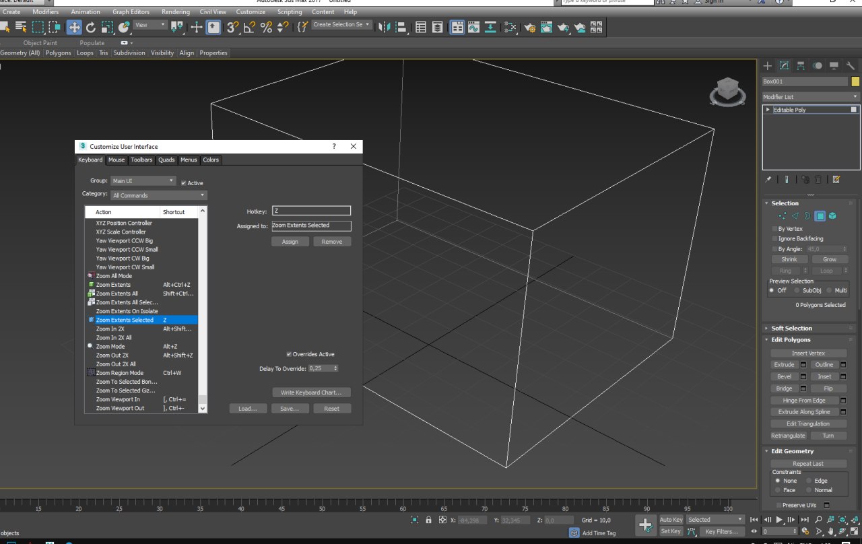Click the Hotkey input field
The width and height of the screenshot is (862, 544).
[x=311, y=211]
